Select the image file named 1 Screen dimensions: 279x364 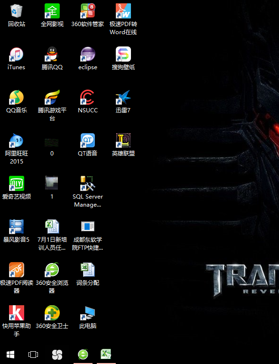(51, 182)
